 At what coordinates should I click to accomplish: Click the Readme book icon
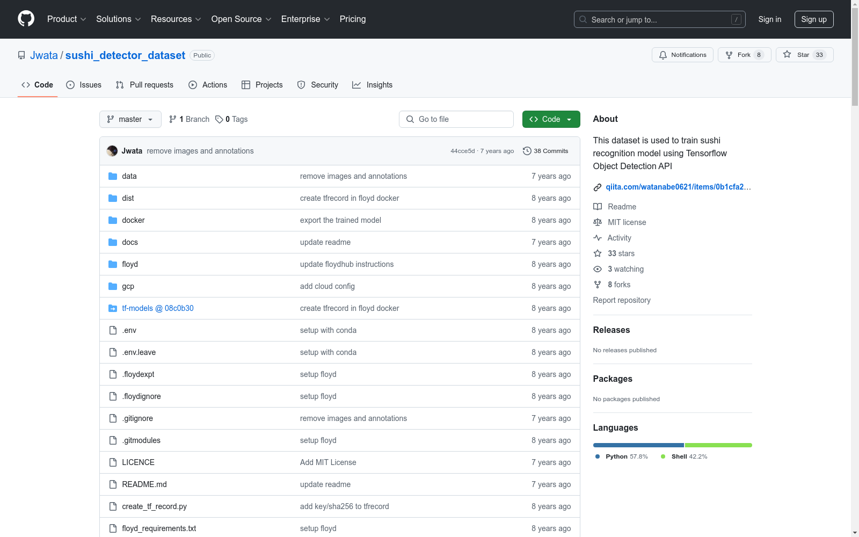tap(598, 207)
